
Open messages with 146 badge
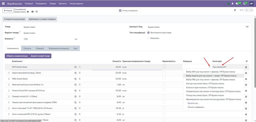238,3
